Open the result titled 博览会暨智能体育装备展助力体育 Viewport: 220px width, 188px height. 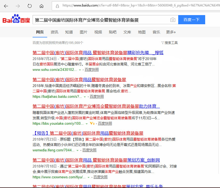[x=96, y=106]
